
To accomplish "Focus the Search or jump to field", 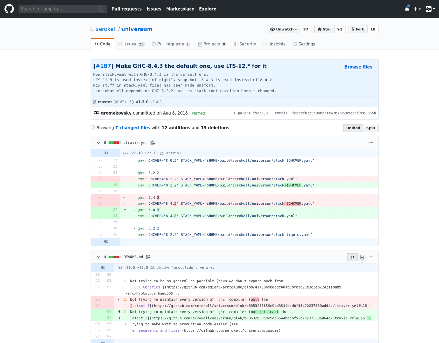I will (x=62, y=9).
